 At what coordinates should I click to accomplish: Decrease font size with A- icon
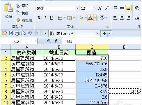[106, 8]
